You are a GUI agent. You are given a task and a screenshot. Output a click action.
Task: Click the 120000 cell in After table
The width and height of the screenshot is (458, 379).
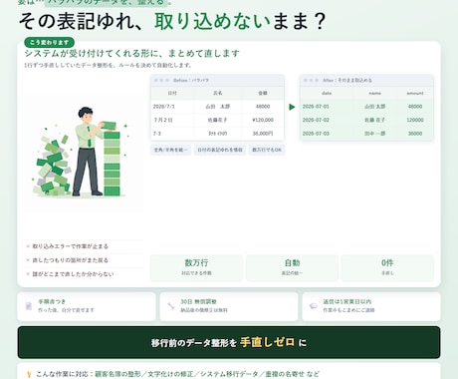click(415, 120)
